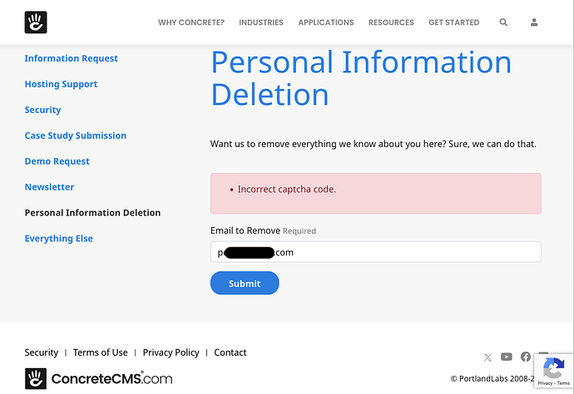The height and width of the screenshot is (394, 574).
Task: Open the search magnifier icon
Action: [x=503, y=22]
